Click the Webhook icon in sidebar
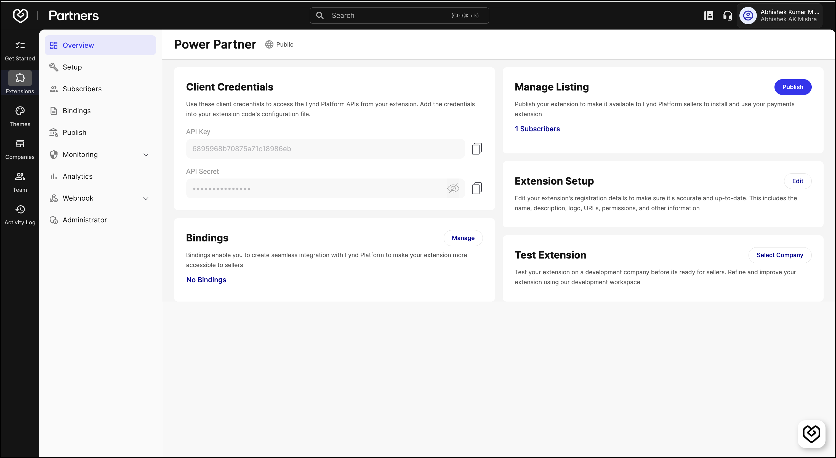The image size is (836, 458). (54, 198)
